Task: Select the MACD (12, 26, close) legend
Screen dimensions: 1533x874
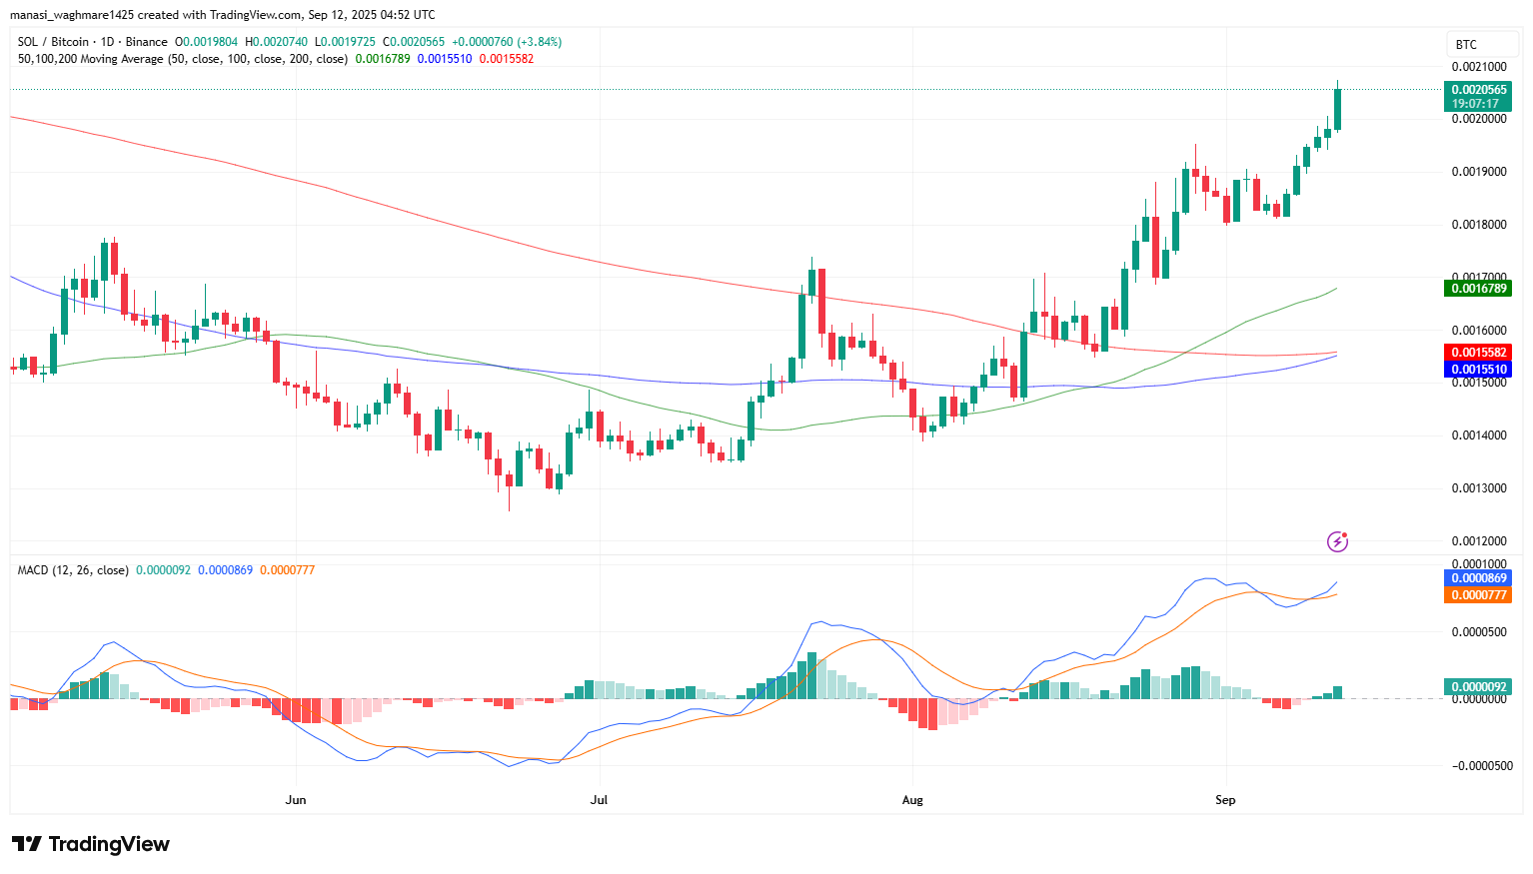Action: 72,569
